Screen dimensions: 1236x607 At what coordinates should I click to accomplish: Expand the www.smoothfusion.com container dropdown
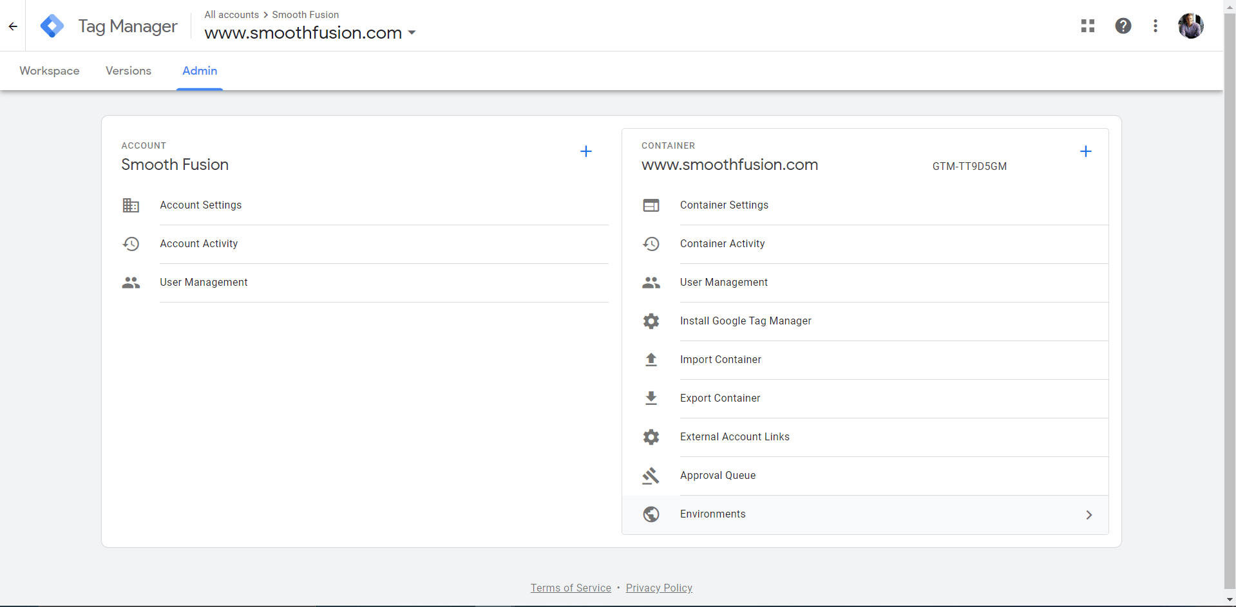point(412,33)
